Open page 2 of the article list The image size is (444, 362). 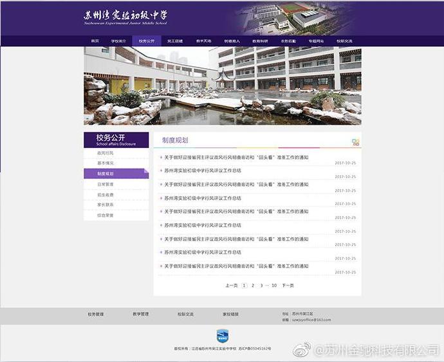point(253,285)
